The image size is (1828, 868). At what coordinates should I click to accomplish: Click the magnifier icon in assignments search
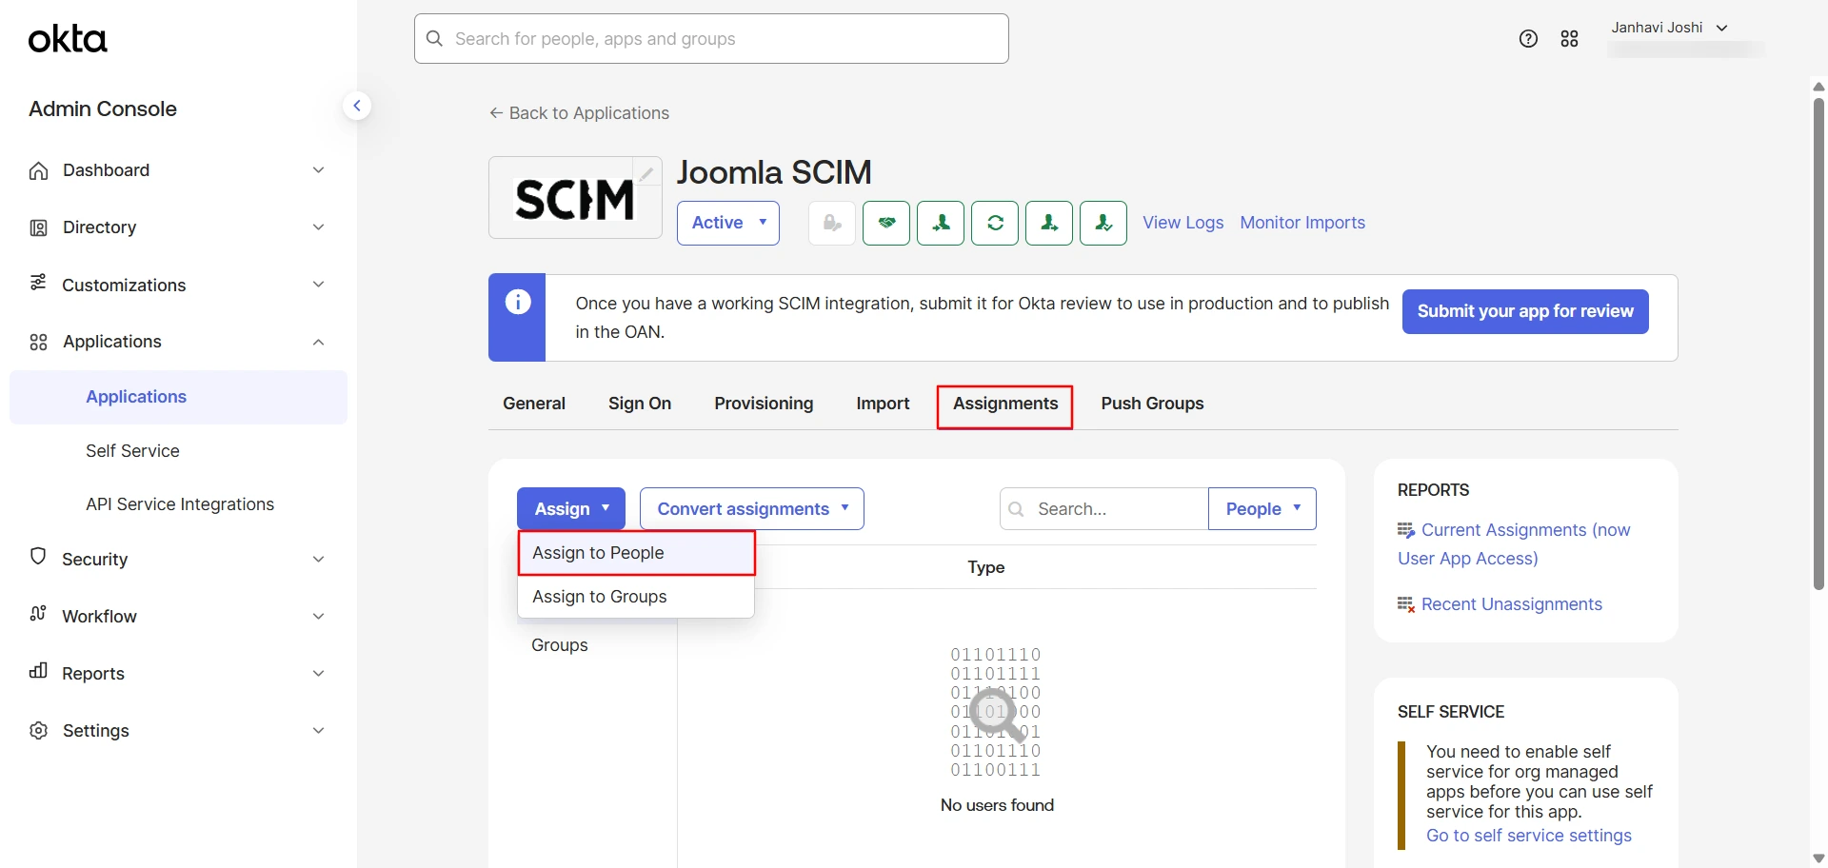(1017, 509)
